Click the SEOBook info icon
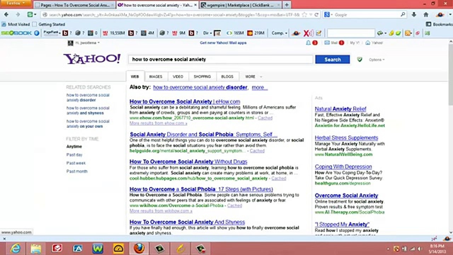Screen dimensions: 453x255 tap(36, 33)
